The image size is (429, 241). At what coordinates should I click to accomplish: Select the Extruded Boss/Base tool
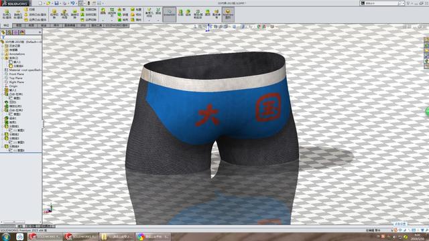[x=7, y=14]
